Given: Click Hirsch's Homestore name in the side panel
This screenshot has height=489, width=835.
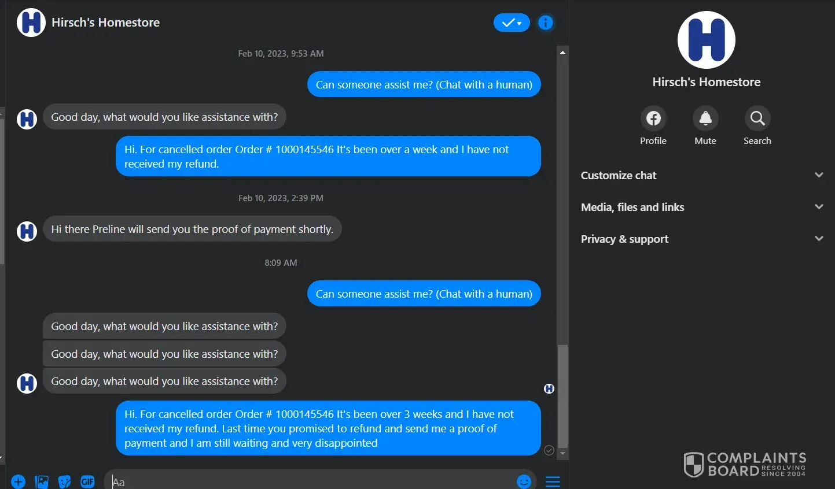Looking at the screenshot, I should [706, 82].
